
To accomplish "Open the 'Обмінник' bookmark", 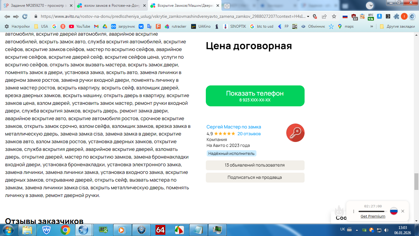I will [x=313, y=26].
